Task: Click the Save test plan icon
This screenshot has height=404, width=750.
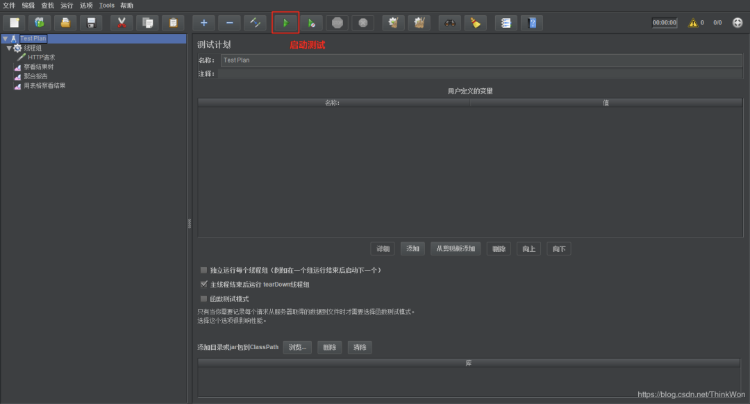Action: coord(91,23)
